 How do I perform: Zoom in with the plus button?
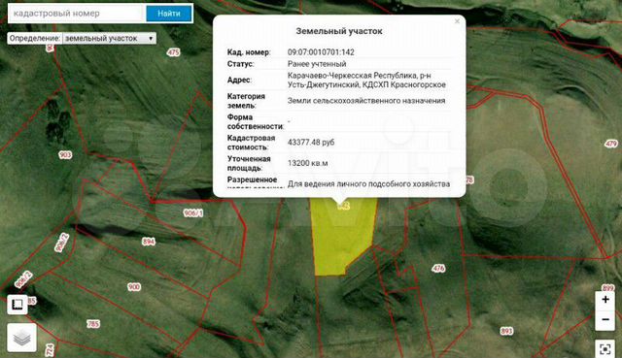coord(605,300)
